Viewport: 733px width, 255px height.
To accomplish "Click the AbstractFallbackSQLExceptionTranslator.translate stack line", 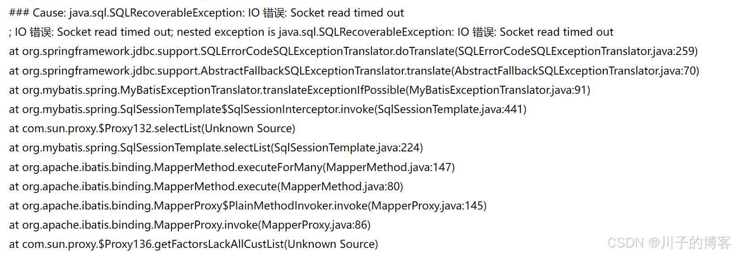I will pyautogui.click(x=354, y=71).
